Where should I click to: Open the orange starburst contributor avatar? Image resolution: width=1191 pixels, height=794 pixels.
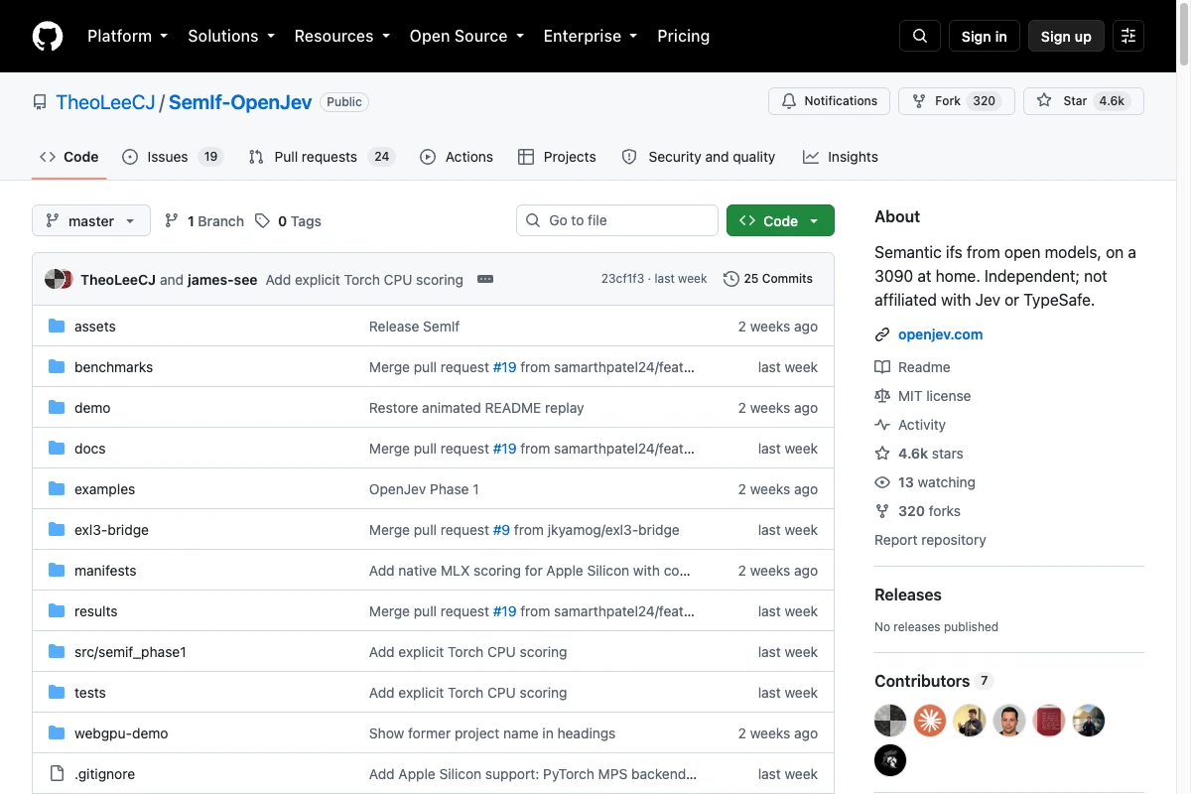[930, 721]
